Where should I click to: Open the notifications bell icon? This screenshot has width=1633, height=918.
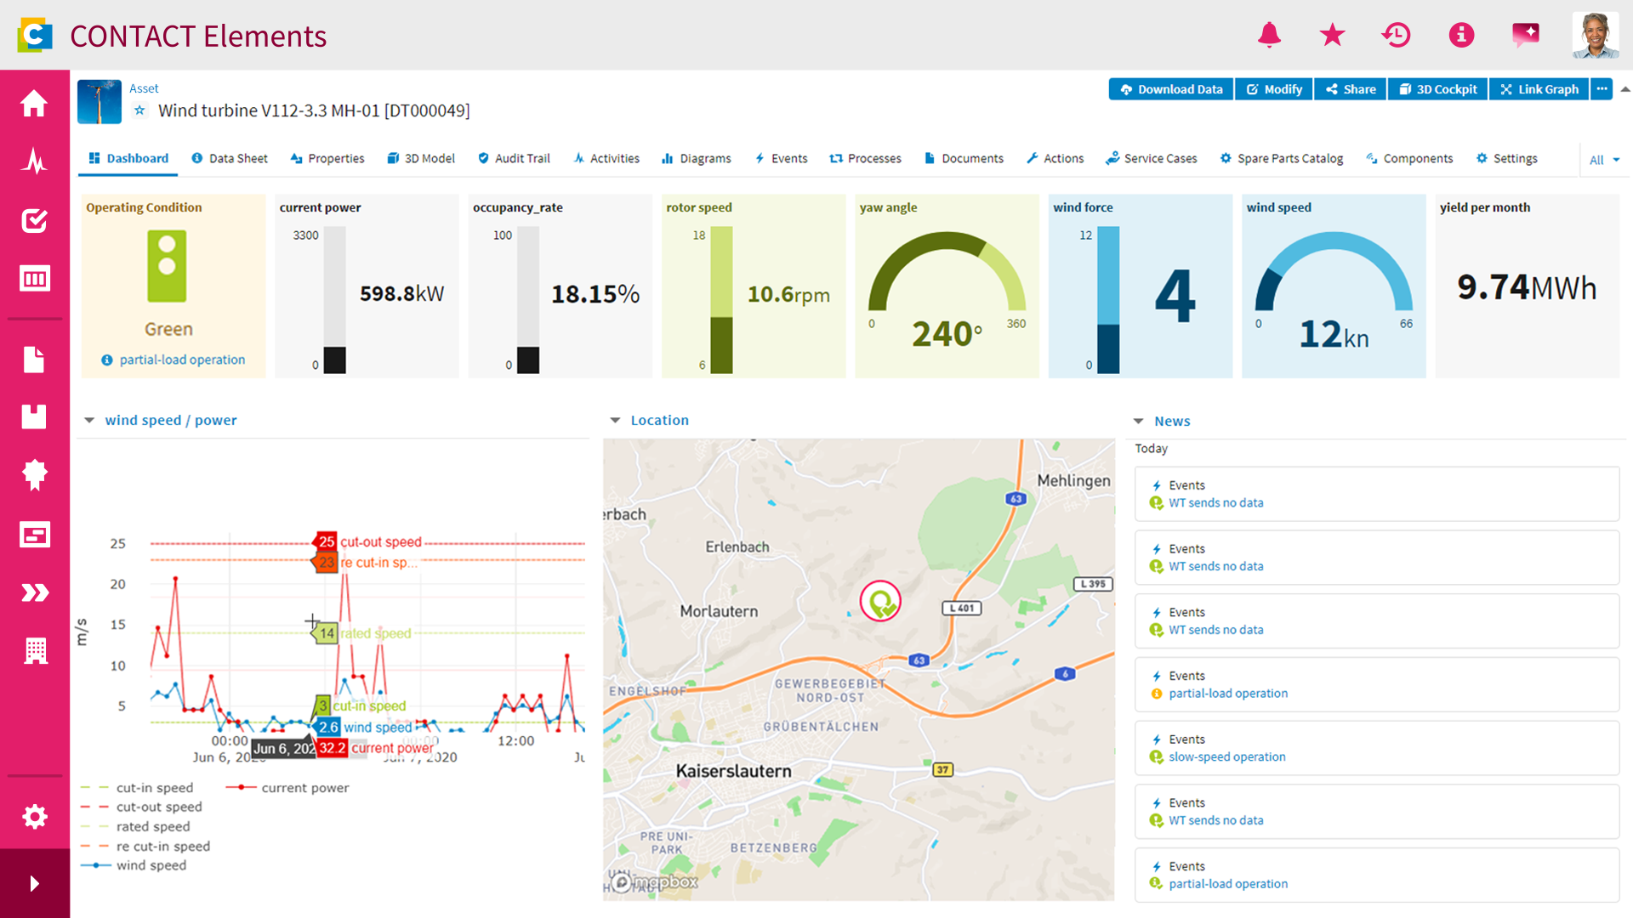click(x=1269, y=35)
